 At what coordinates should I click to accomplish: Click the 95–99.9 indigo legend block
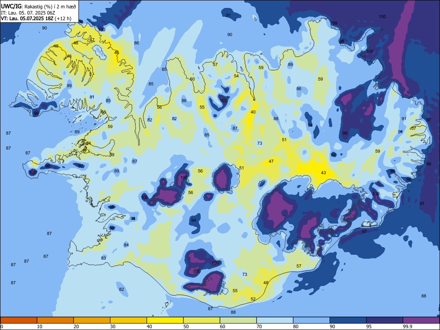(385, 320)
